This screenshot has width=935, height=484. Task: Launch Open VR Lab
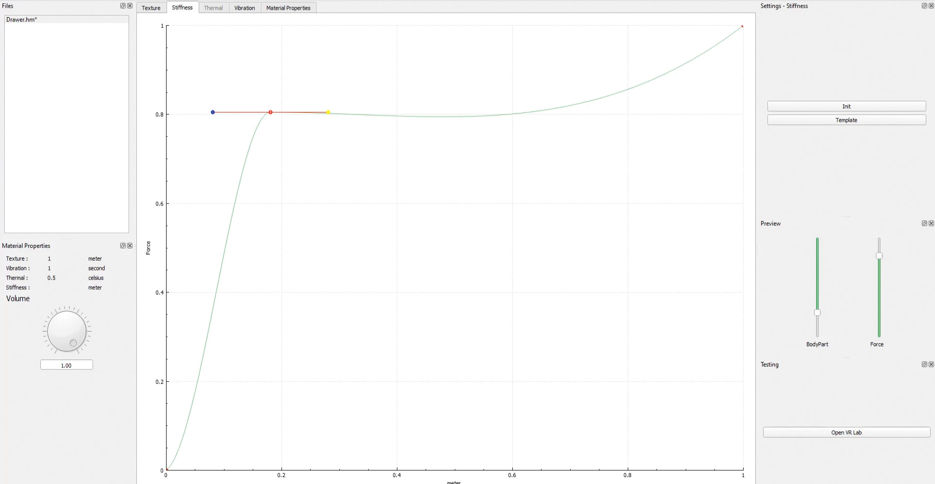coord(846,432)
